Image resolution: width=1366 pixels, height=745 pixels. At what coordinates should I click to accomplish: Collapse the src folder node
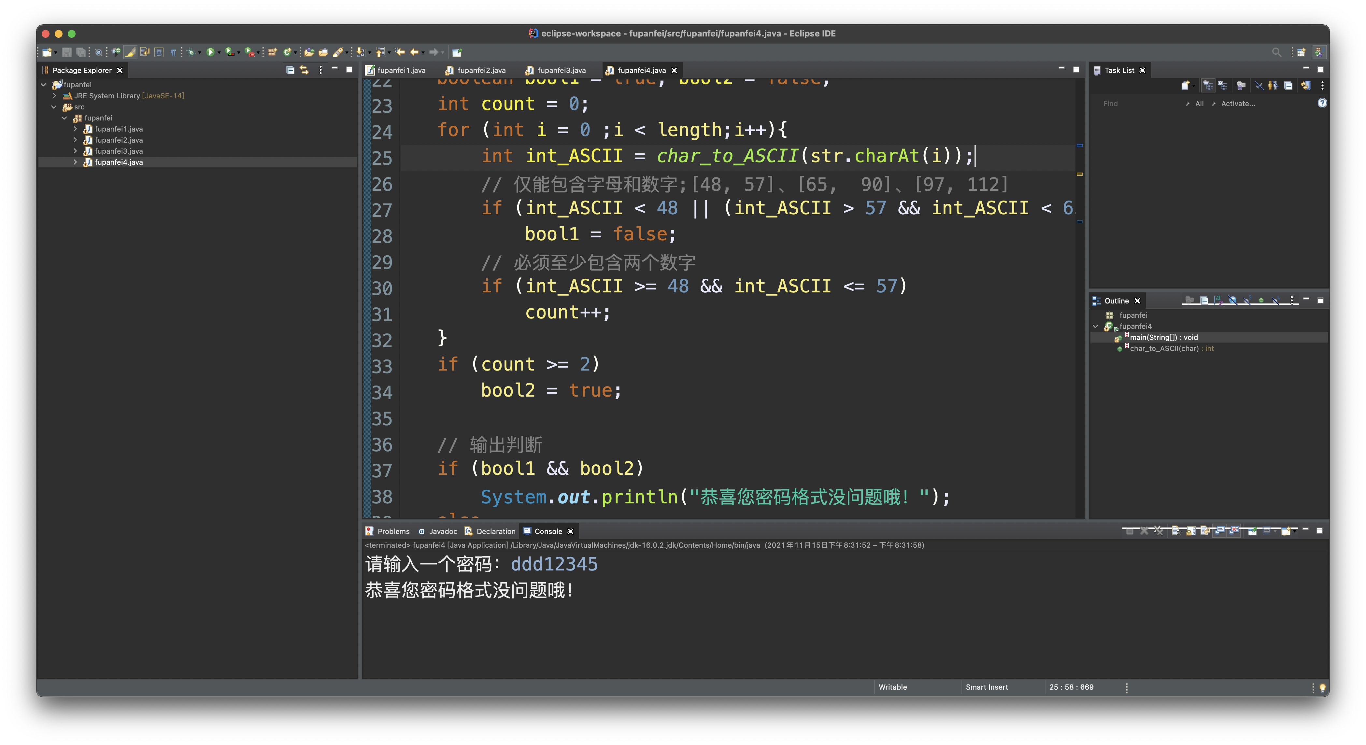click(x=54, y=106)
